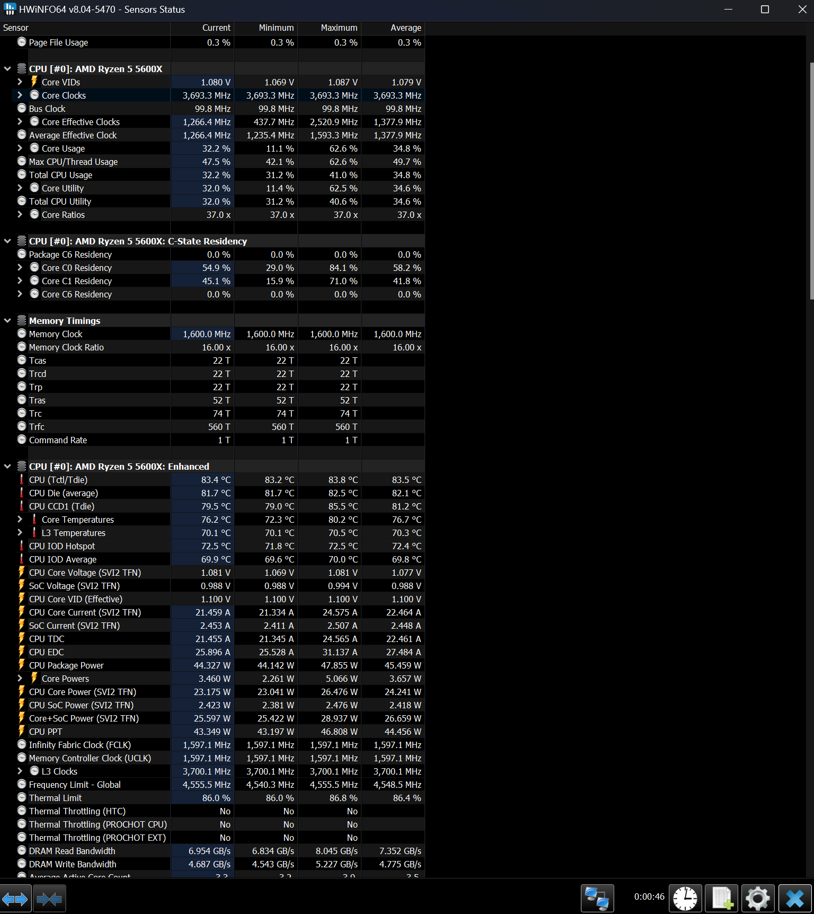The height and width of the screenshot is (914, 814).
Task: Select the CPU EDC row
Action: click(212, 652)
